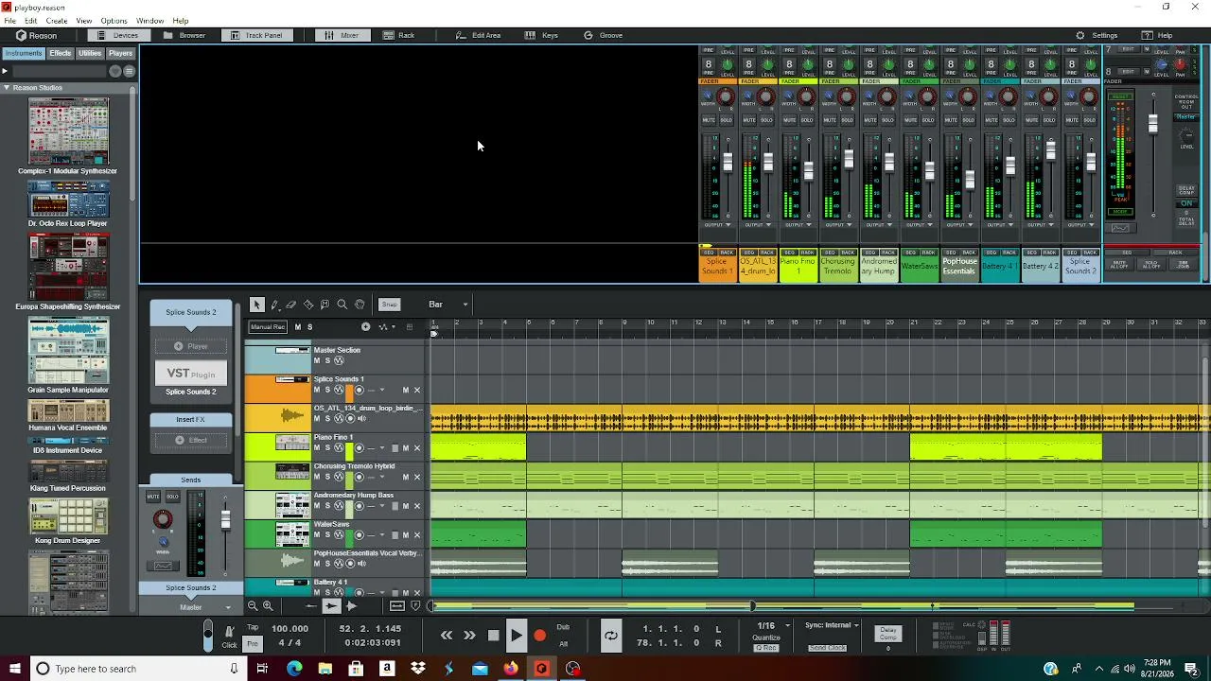Image resolution: width=1211 pixels, height=681 pixels.
Task: Open Splice Sounds 1 track lane dropdown
Action: click(382, 390)
